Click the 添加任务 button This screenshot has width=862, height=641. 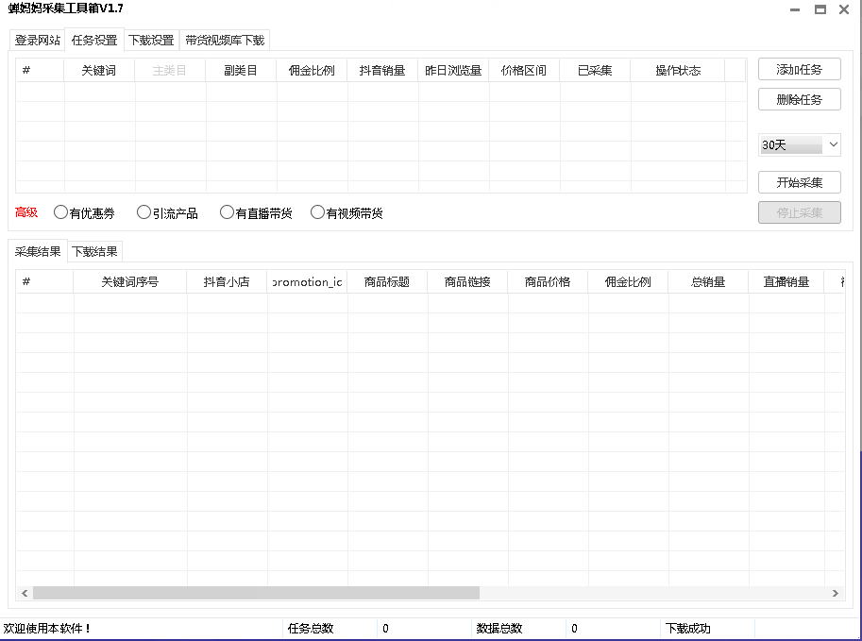[799, 69]
